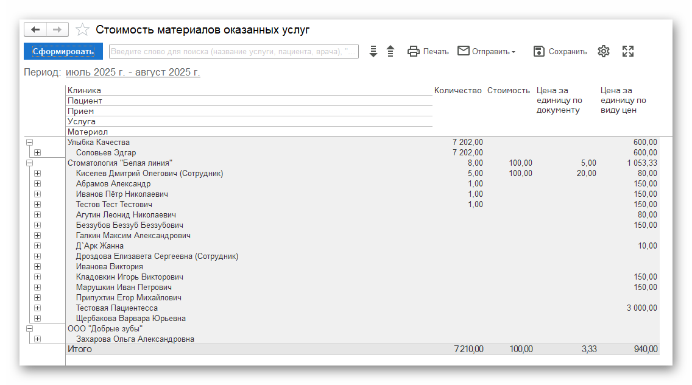Screen dimensions: 692x385
Task: Collapse Стоматология "Белая линия" group
Action: click(29, 163)
